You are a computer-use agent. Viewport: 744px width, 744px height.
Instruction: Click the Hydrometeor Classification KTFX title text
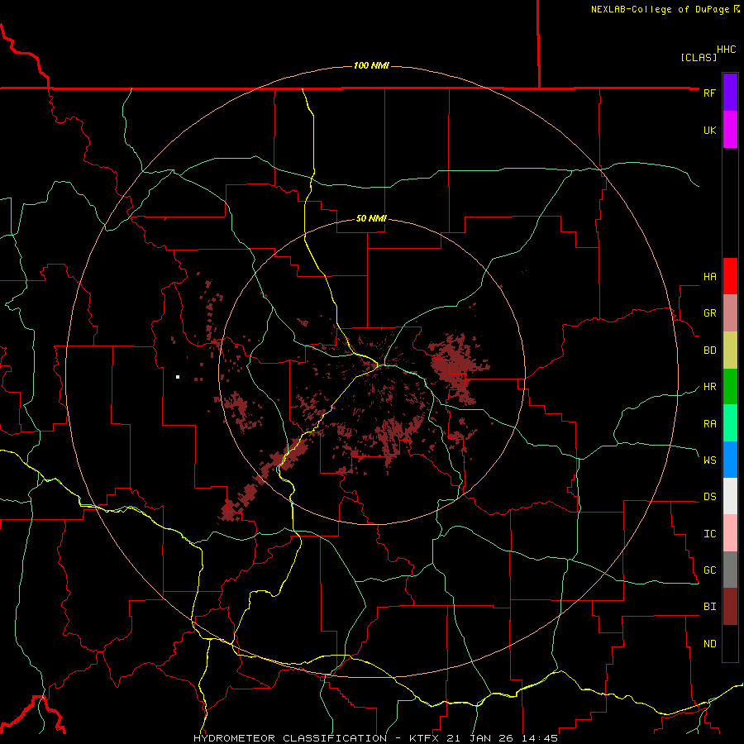tap(375, 738)
